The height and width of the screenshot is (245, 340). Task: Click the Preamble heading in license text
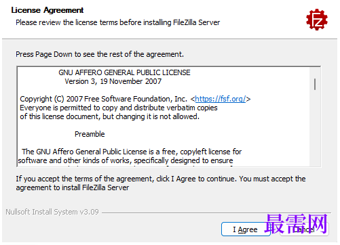[x=90, y=134]
